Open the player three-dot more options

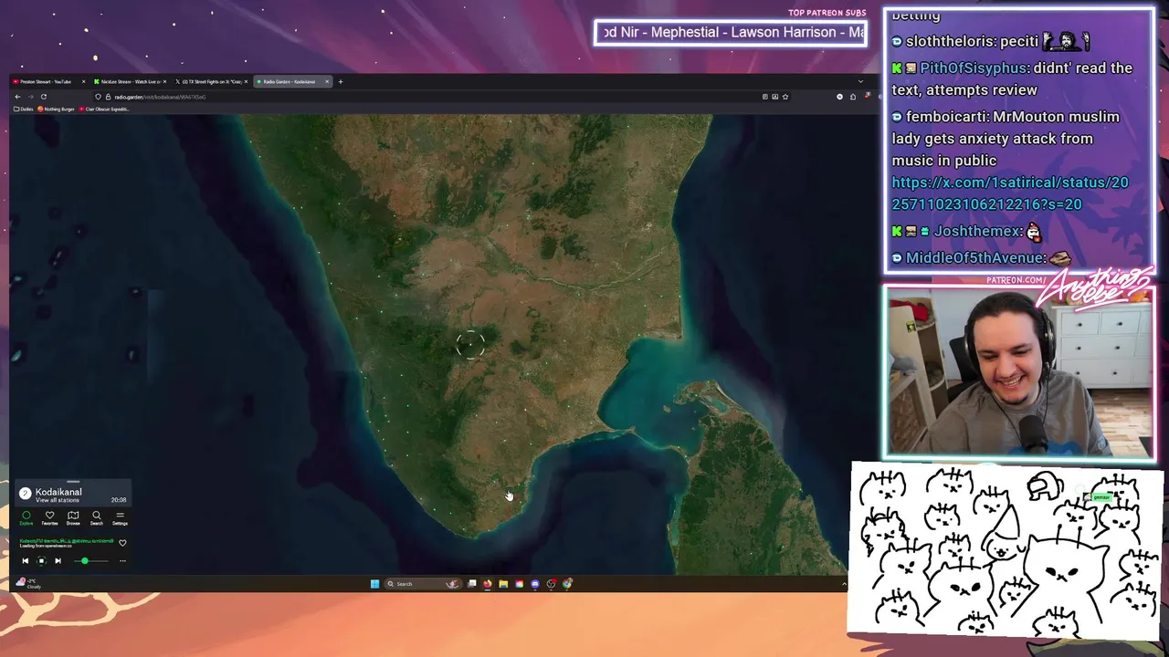[122, 561]
